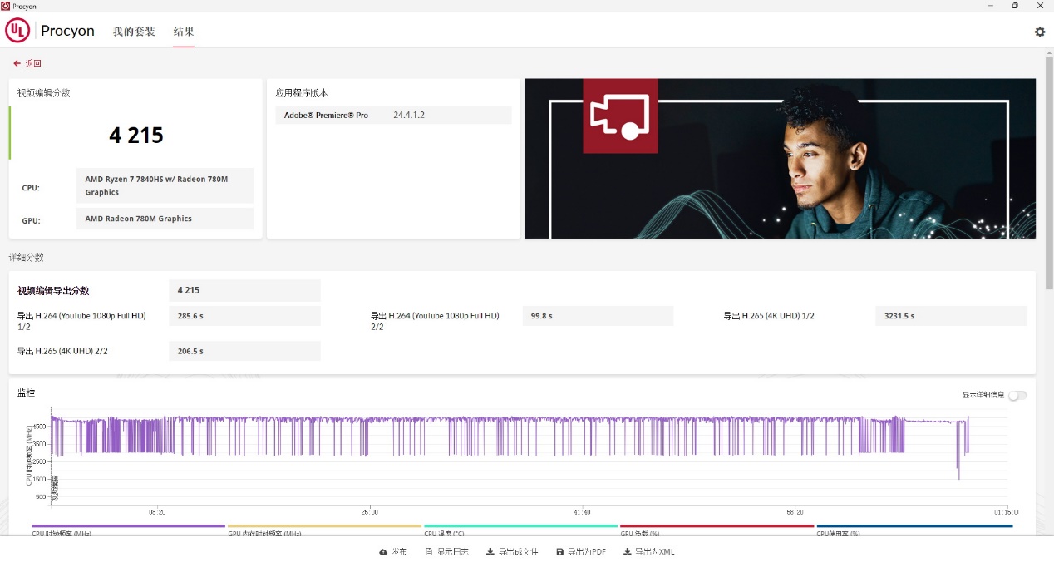The width and height of the screenshot is (1054, 567).
Task: Toggle the 显示详细信息 switch
Action: [x=1017, y=395]
